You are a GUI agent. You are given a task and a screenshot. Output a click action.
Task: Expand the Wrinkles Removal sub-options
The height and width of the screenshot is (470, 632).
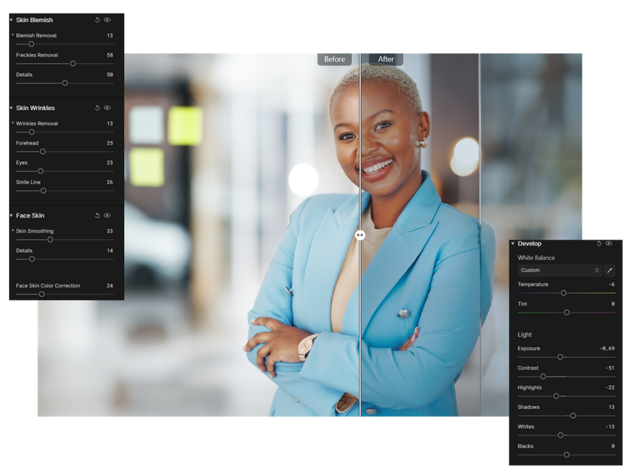12,123
